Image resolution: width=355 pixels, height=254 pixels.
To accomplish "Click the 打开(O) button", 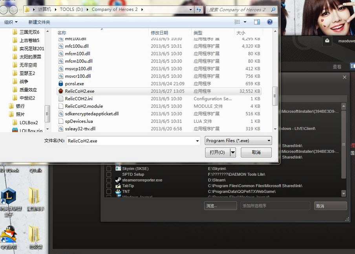I will coord(217,153).
